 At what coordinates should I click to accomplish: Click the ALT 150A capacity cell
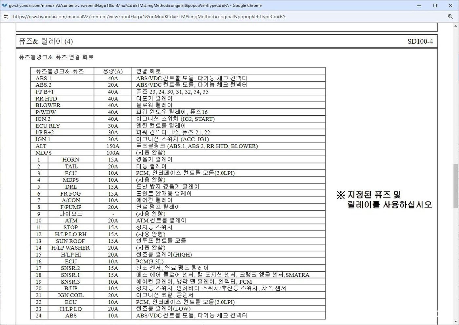point(113,146)
